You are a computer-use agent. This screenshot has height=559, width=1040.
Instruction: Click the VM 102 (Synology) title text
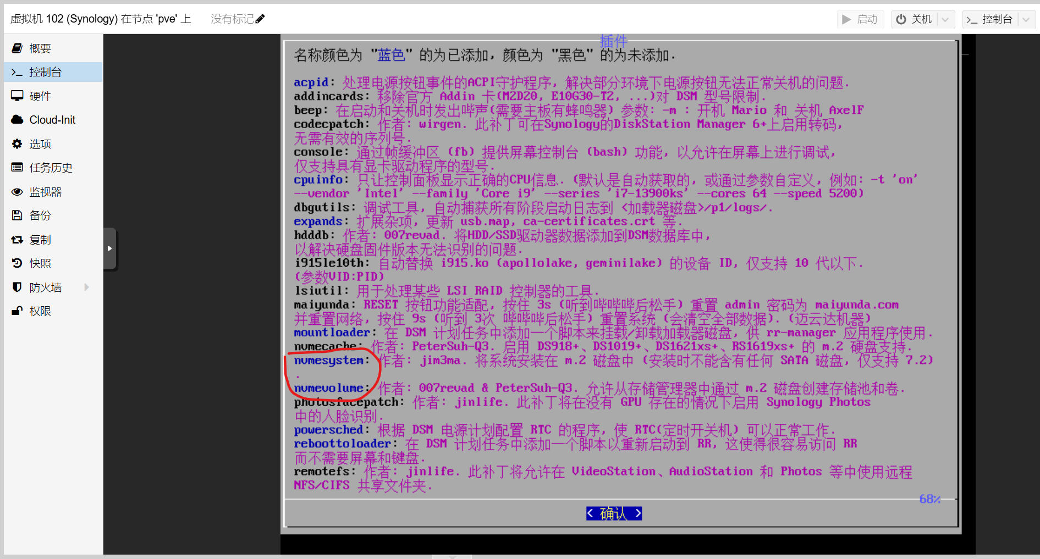click(x=101, y=19)
